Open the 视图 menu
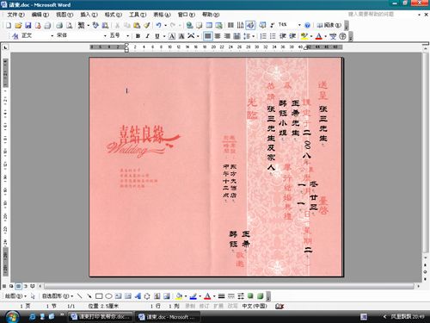This screenshot has width=430, height=323. [x=64, y=15]
